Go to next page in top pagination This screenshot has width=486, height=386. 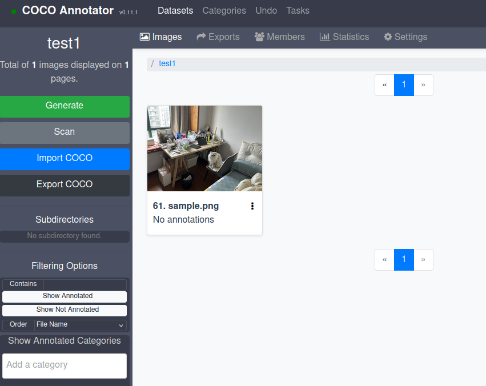coord(423,85)
